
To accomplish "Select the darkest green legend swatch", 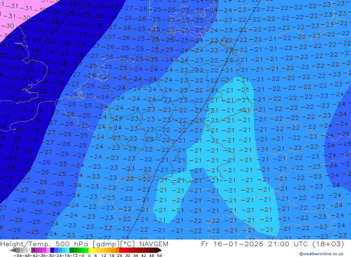I will (x=71, y=250).
